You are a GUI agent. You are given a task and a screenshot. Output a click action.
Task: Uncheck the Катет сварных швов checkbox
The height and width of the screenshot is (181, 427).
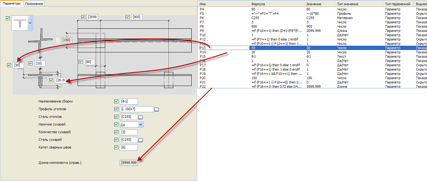point(116,148)
